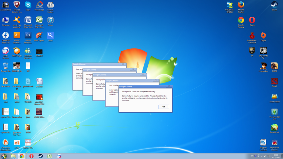
Task: Launch Adobe Illustrator shortcut
Action: tap(17, 38)
